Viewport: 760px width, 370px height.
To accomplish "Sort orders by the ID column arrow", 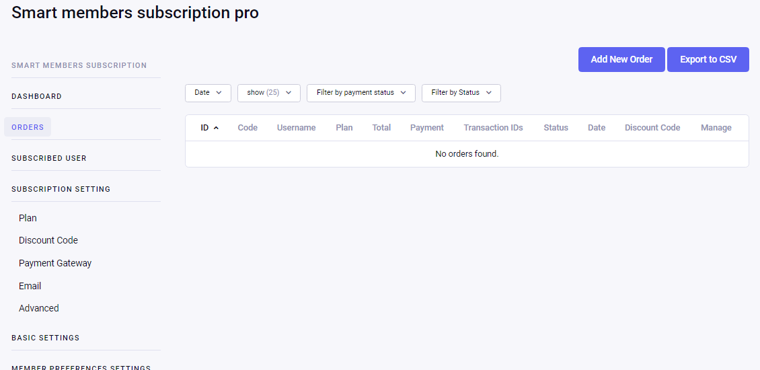I will point(216,128).
